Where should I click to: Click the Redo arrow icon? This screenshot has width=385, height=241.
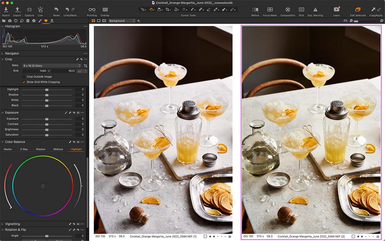pyautogui.click(x=73, y=9)
